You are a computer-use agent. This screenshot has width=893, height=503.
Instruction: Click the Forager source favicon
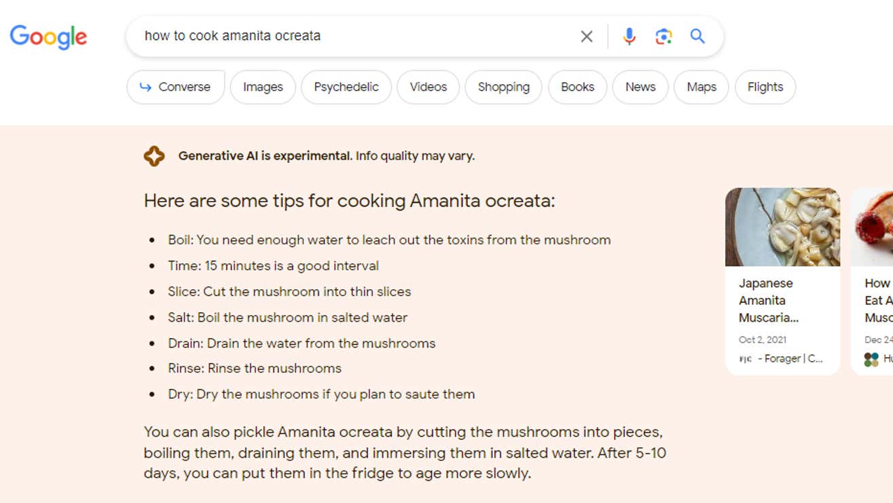[745, 359]
